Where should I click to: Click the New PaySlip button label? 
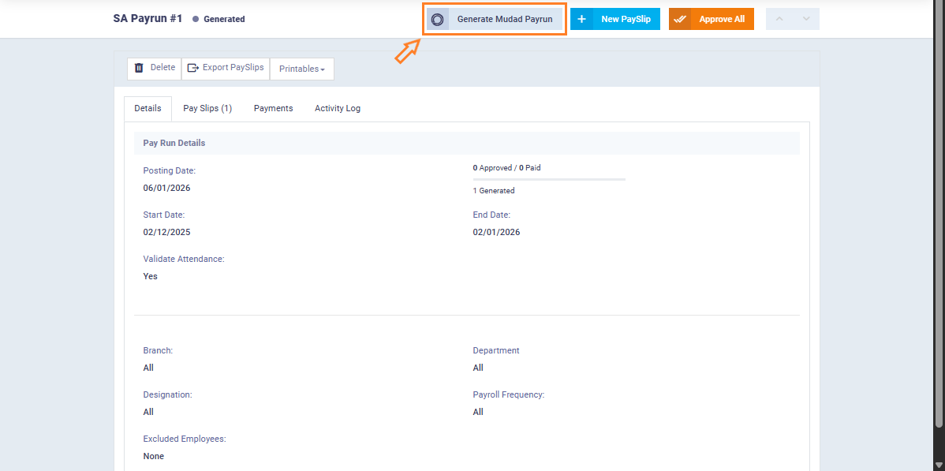[626, 19]
